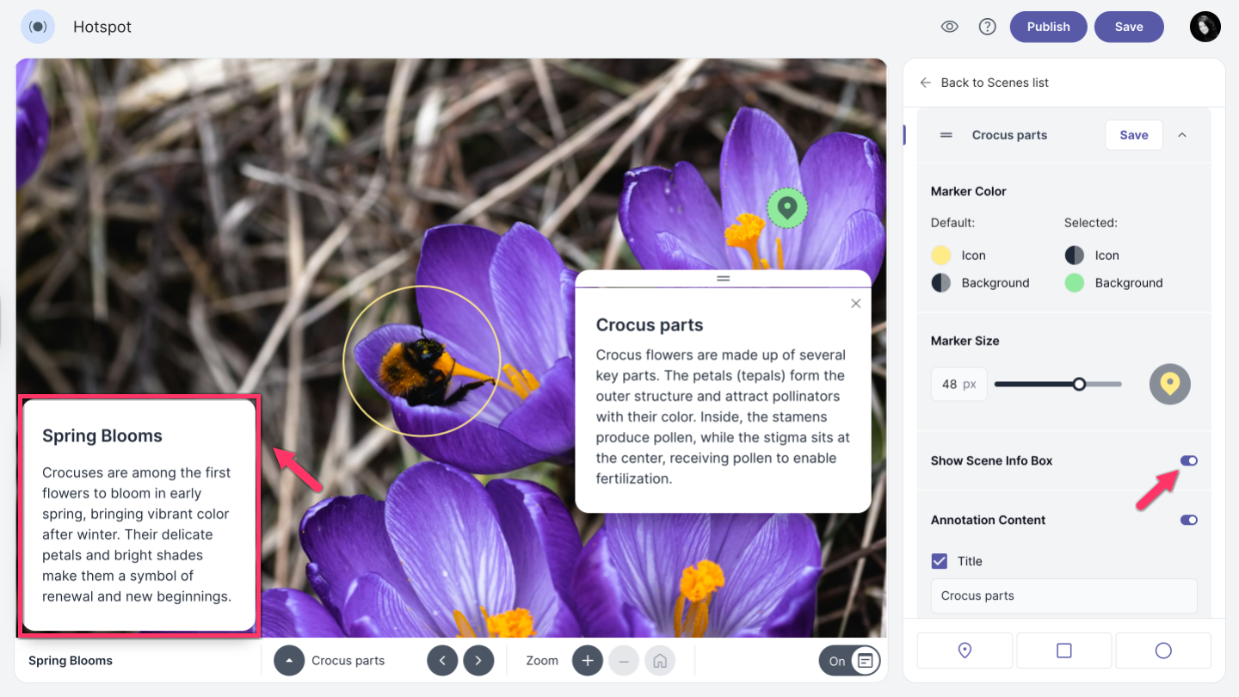Image resolution: width=1239 pixels, height=697 pixels.
Task: Click the green pin marker on flower
Action: (786, 208)
